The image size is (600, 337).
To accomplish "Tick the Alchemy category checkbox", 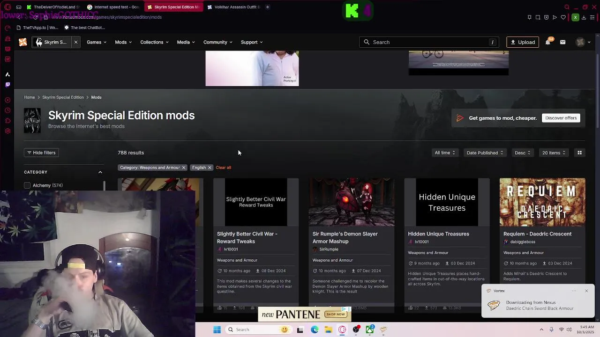I will point(27,185).
